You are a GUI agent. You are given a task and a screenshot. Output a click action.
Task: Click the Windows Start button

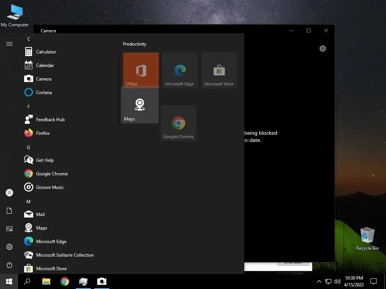[x=9, y=281]
